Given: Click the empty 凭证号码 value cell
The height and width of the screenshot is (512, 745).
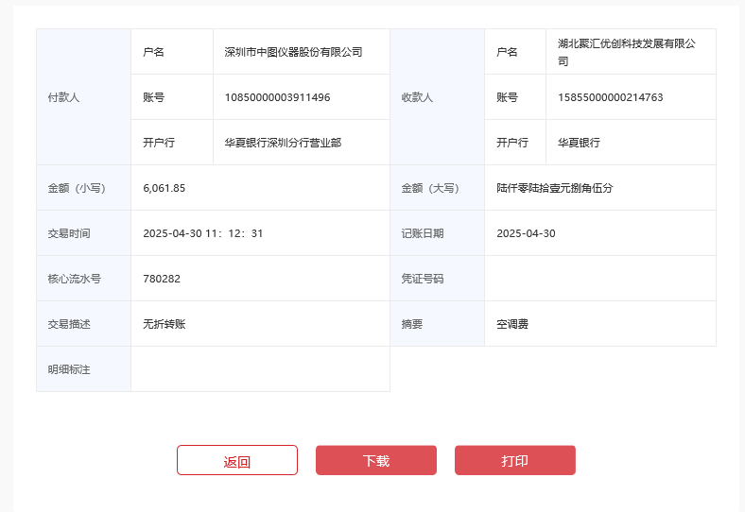Looking at the screenshot, I should click(x=599, y=279).
